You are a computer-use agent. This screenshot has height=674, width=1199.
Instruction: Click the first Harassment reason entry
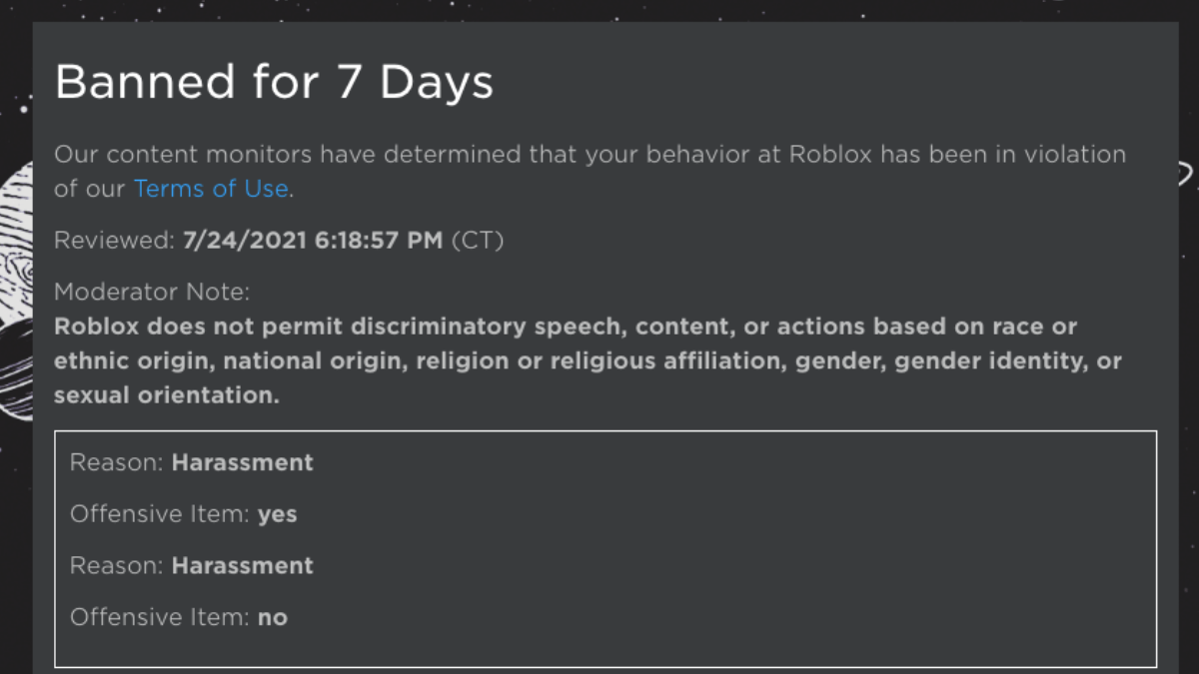tap(243, 462)
